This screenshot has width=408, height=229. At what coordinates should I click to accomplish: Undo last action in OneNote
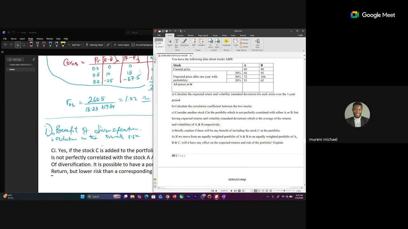(x=5, y=45)
